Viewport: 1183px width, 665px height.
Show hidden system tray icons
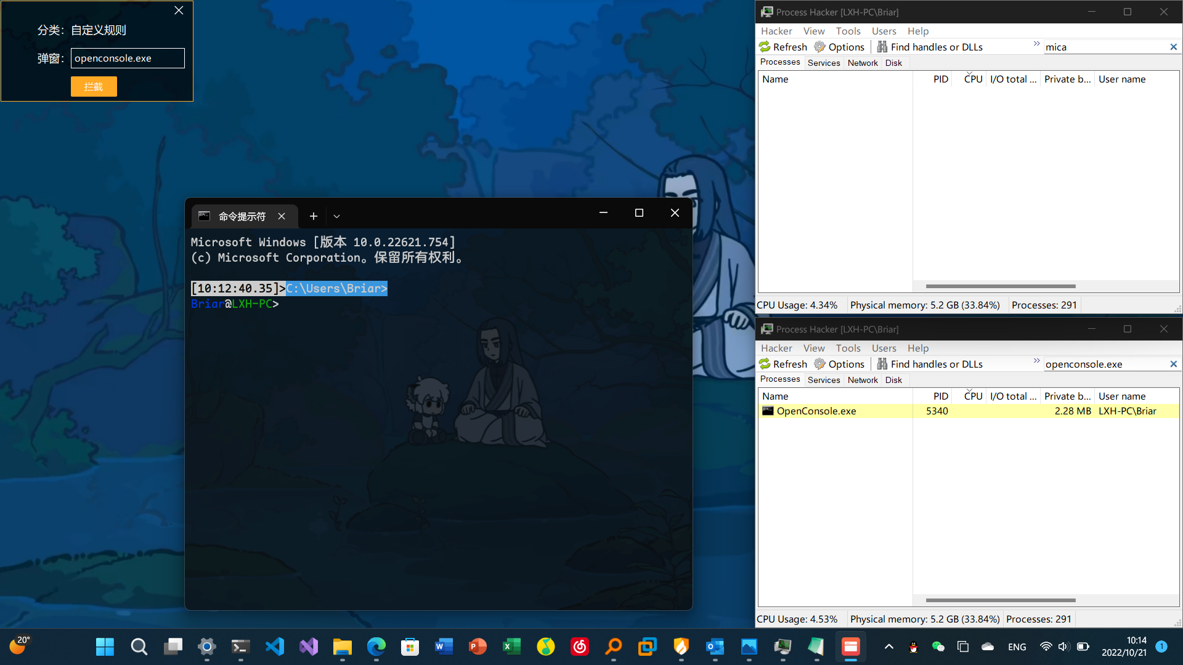pos(888,647)
